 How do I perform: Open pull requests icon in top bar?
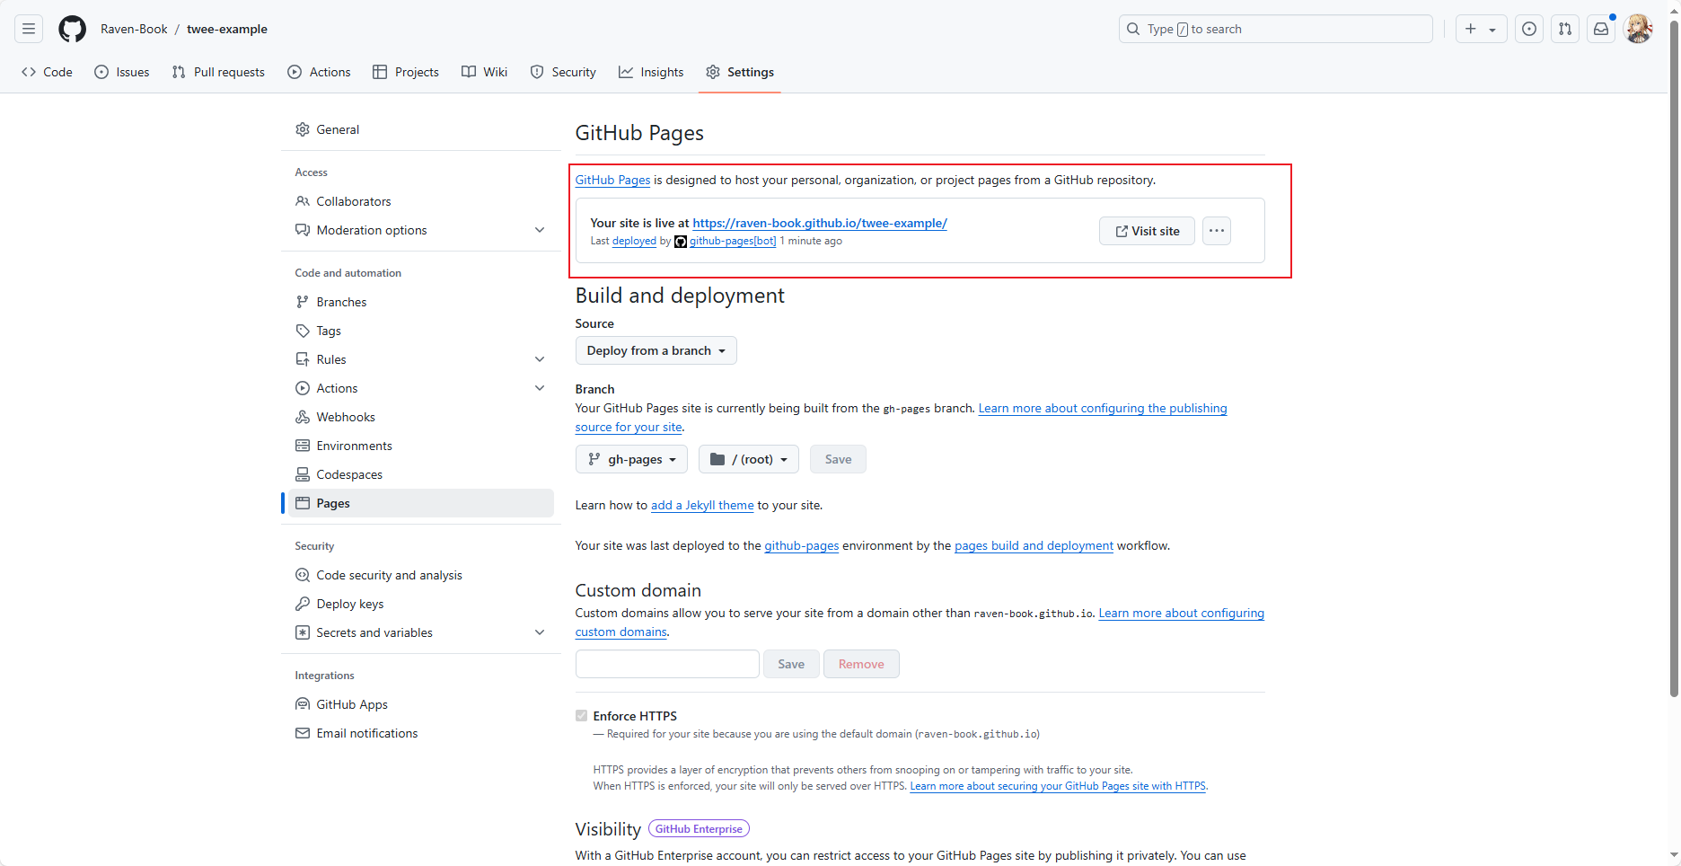pos(1565,29)
